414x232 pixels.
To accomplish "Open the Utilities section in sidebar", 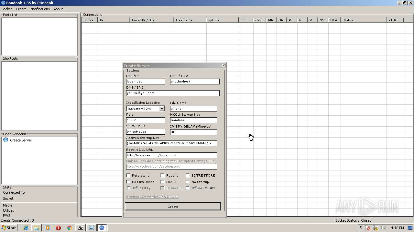I will pyautogui.click(x=8, y=210).
